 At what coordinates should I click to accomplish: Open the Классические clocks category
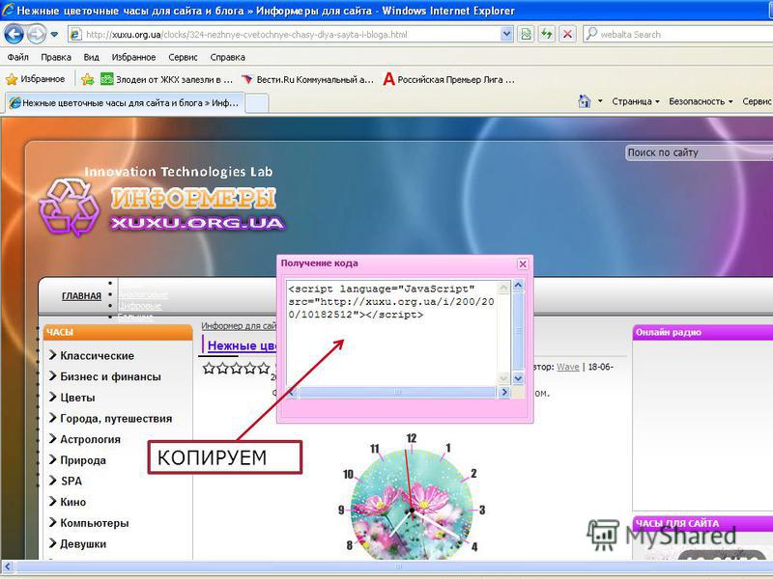point(97,355)
